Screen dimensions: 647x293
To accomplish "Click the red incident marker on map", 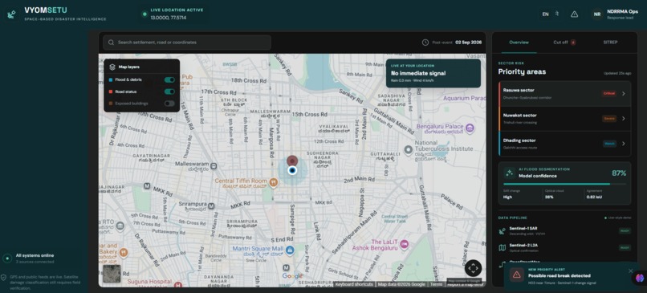I will (292, 160).
